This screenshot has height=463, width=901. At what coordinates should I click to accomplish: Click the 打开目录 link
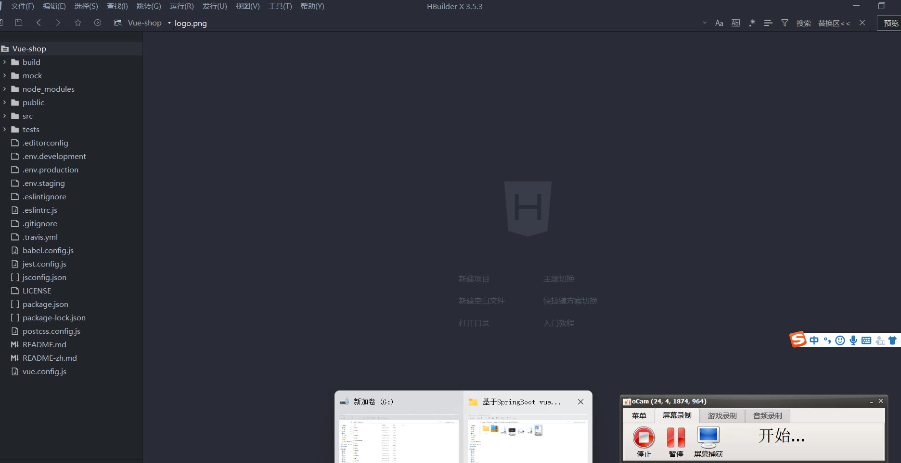click(x=474, y=323)
